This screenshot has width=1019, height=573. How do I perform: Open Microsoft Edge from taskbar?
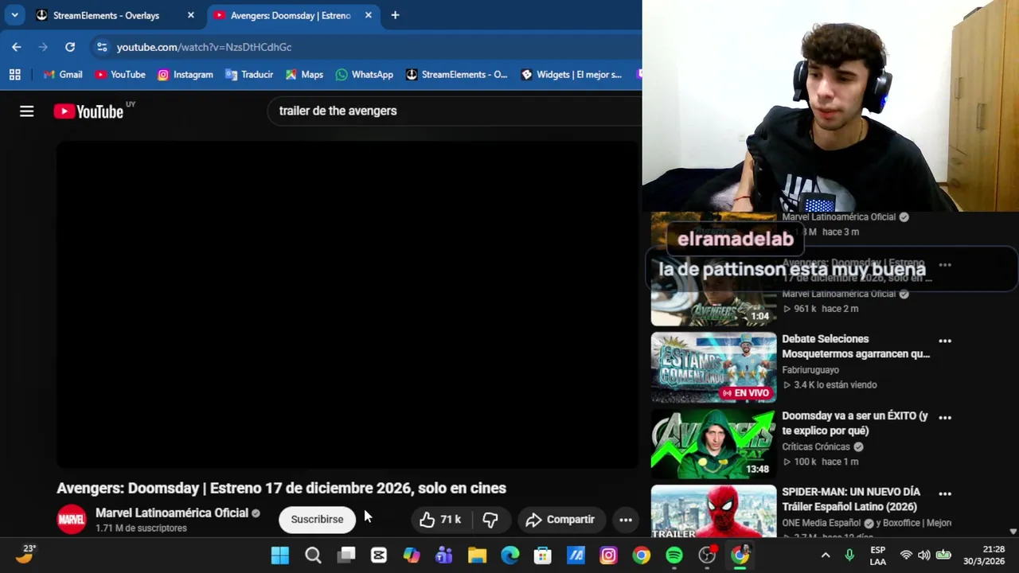tap(509, 555)
